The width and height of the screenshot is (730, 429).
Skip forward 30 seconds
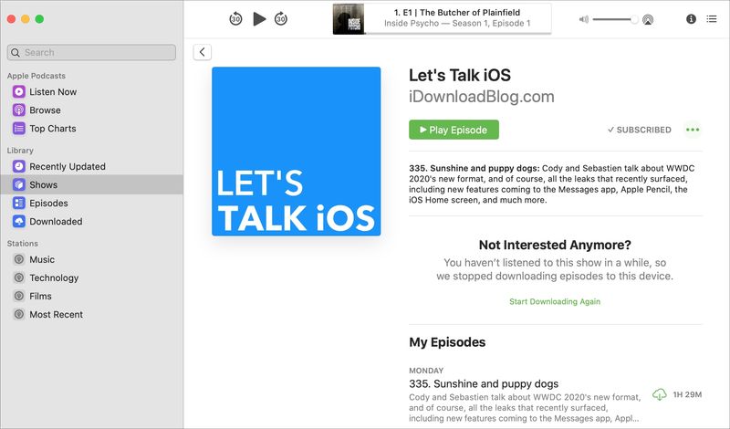[x=281, y=19]
